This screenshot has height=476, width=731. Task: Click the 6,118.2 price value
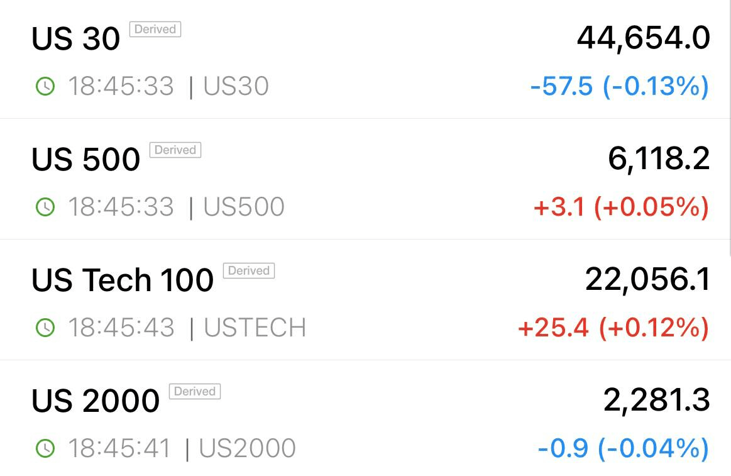tap(659, 159)
